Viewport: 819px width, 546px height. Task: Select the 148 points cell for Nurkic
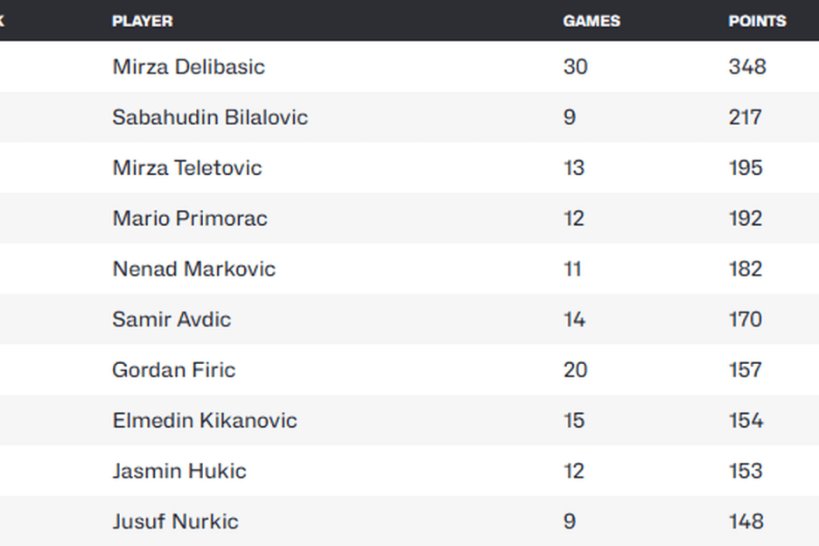tap(746, 521)
